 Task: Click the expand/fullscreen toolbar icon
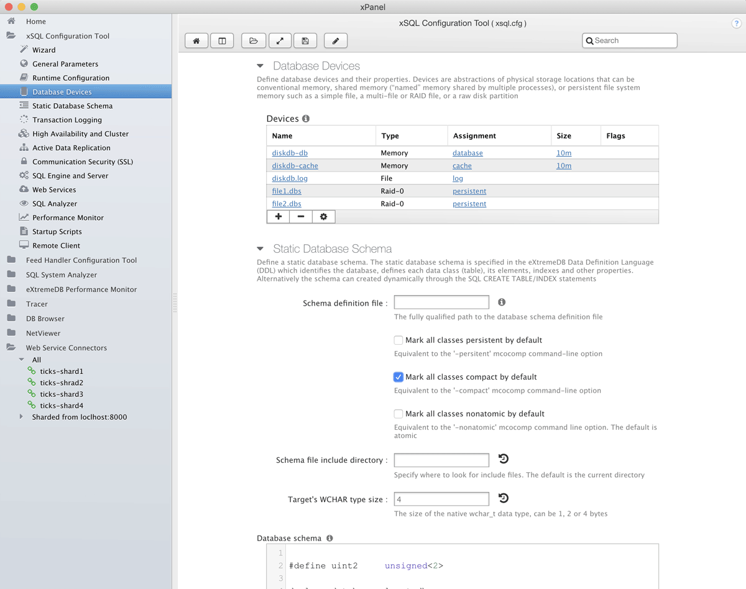(x=279, y=40)
